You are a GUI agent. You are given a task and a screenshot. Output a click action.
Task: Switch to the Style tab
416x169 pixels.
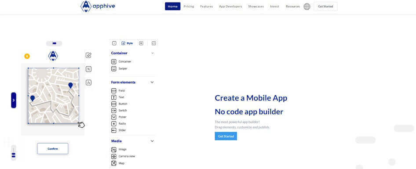[127, 43]
